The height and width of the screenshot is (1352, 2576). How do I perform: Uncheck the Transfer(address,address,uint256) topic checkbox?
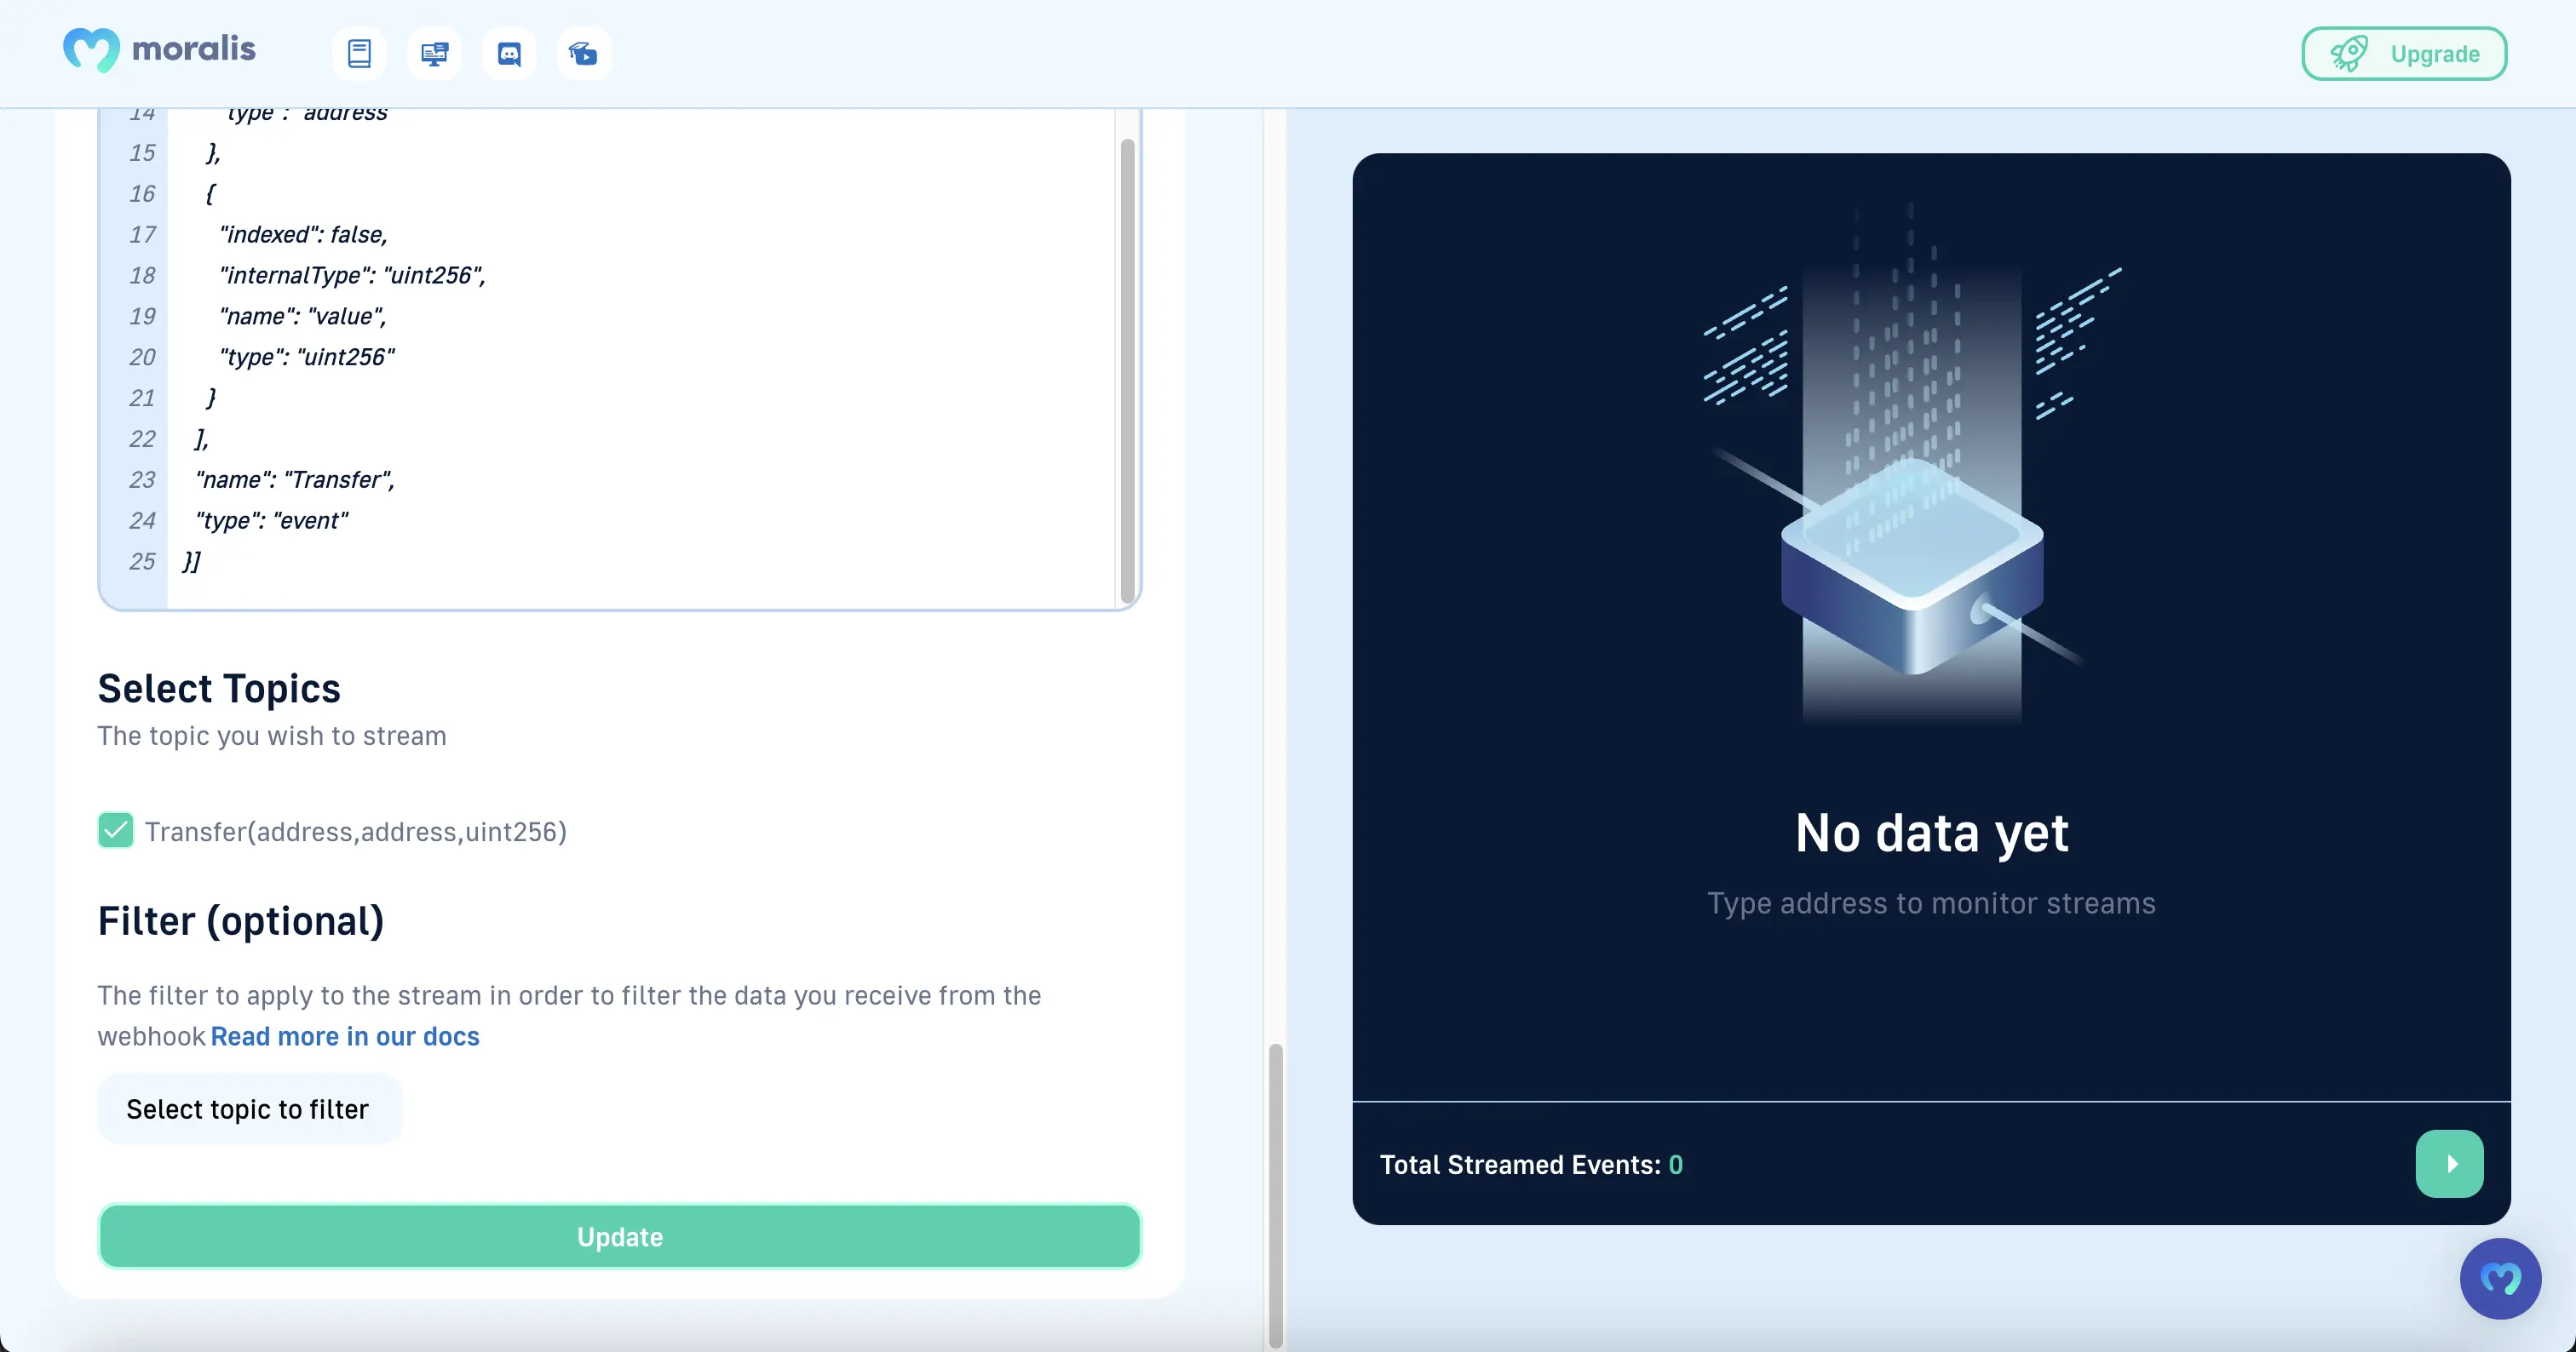coord(116,830)
